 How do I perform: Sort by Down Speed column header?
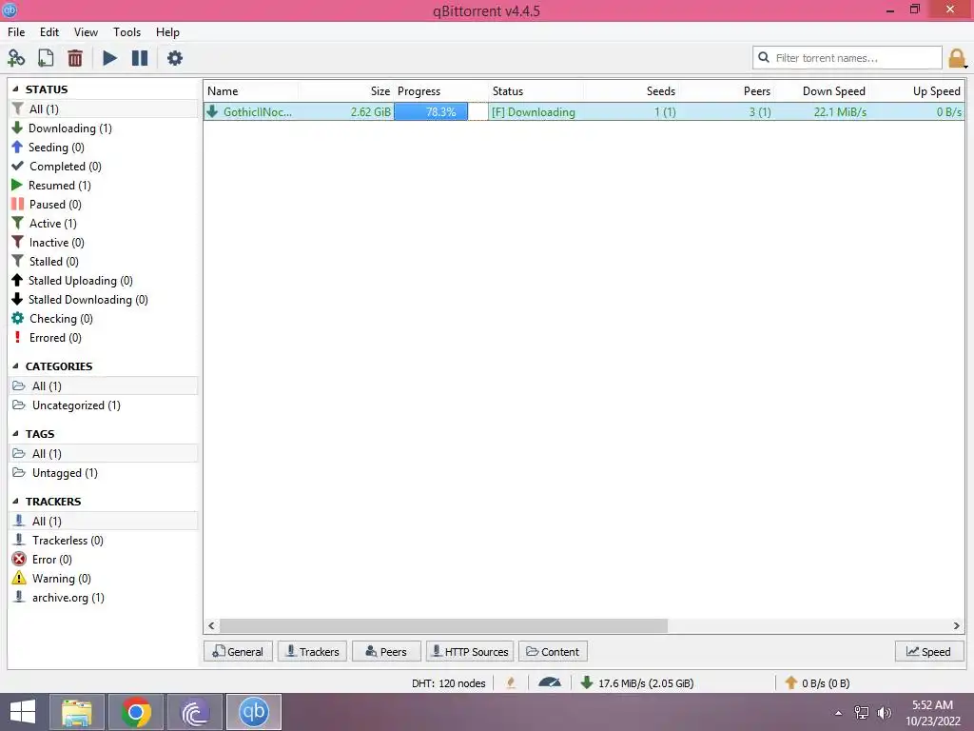(821, 91)
